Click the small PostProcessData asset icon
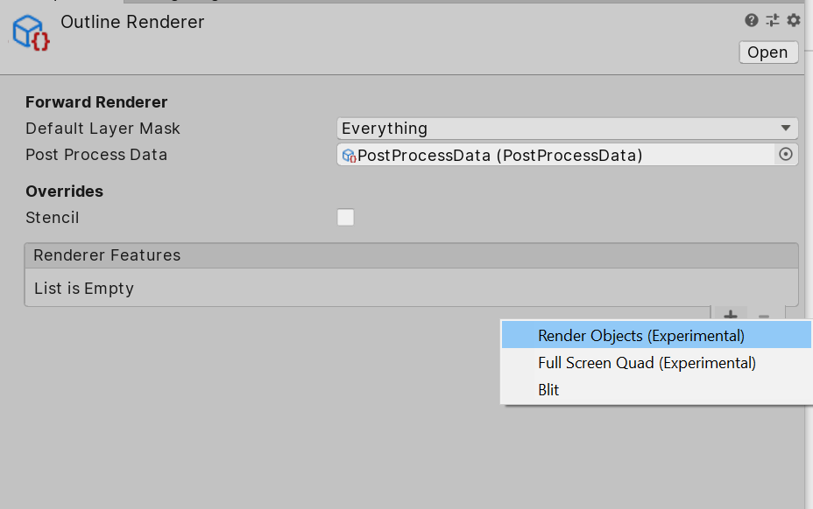The image size is (813, 509). [x=349, y=156]
